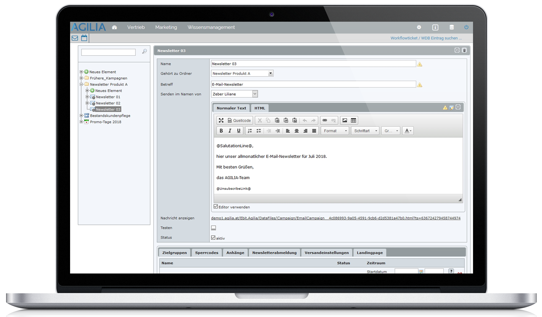Screen dimensions: 542x317
Task: Click paste from Word icon
Action: pos(295,120)
